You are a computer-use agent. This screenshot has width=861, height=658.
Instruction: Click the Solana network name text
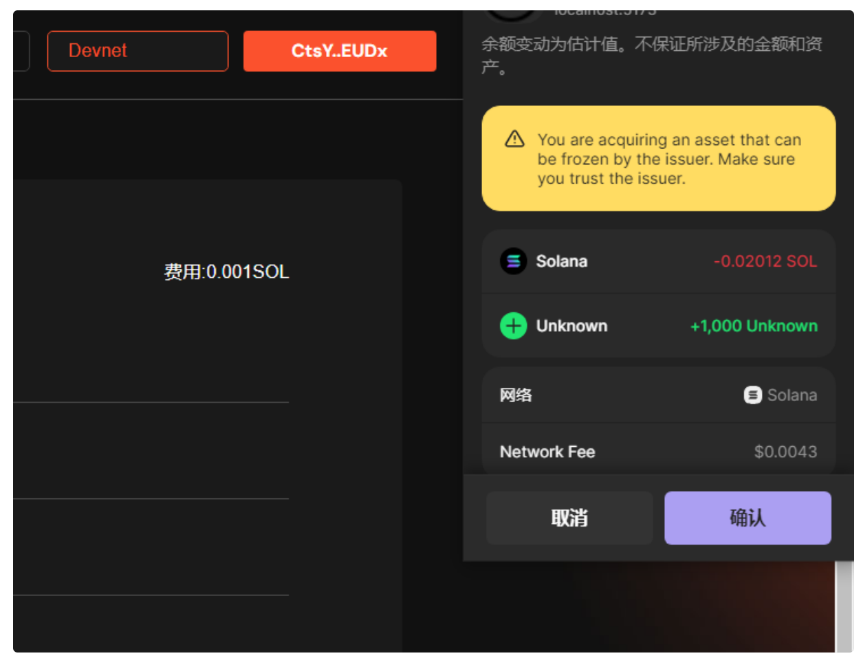[x=792, y=395]
